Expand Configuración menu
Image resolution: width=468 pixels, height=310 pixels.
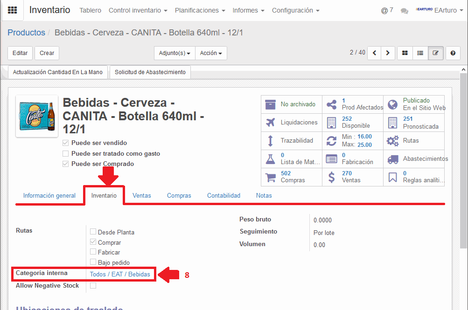click(295, 10)
